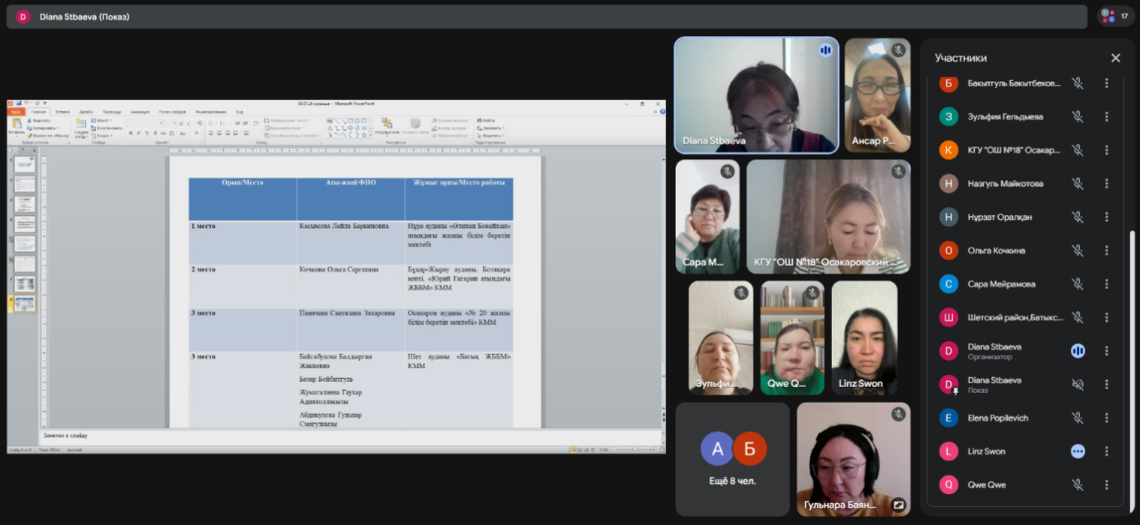The height and width of the screenshot is (525, 1140).
Task: Open three-dot menu for Qwe Qwe
Action: coord(1106,484)
